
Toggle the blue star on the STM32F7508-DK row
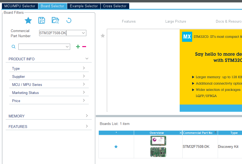tap(116, 146)
